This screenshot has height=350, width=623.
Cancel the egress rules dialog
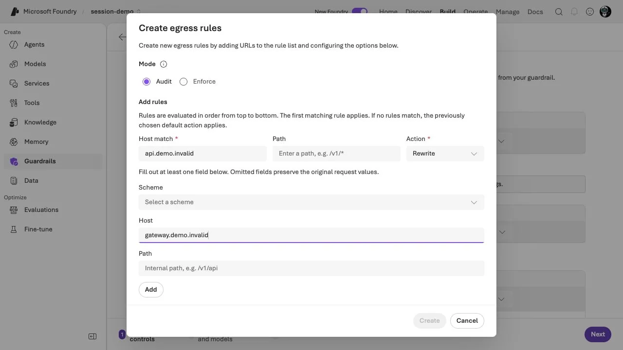tap(467, 321)
